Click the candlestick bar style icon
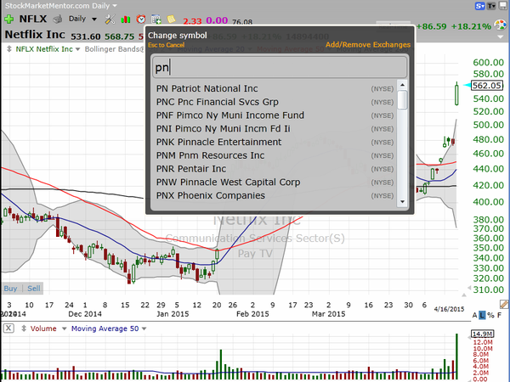The height and width of the screenshot is (382, 510). [126, 20]
